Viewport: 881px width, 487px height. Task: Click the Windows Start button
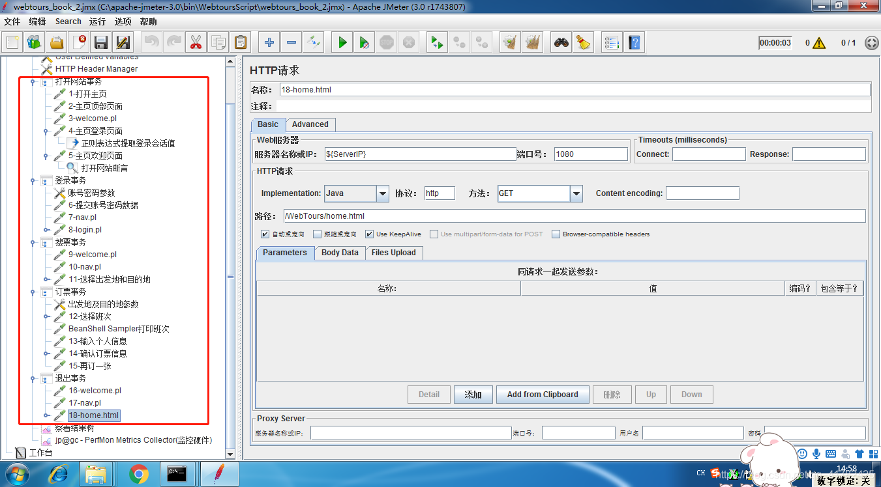tap(18, 474)
